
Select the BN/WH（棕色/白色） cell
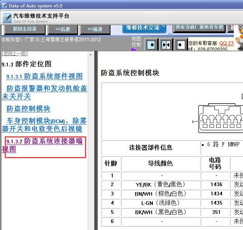(161, 194)
